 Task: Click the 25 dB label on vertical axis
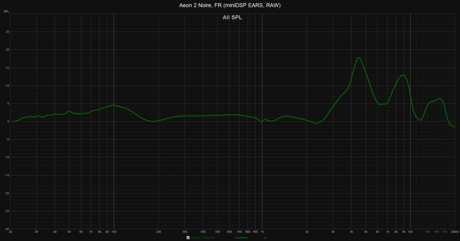(7, 32)
